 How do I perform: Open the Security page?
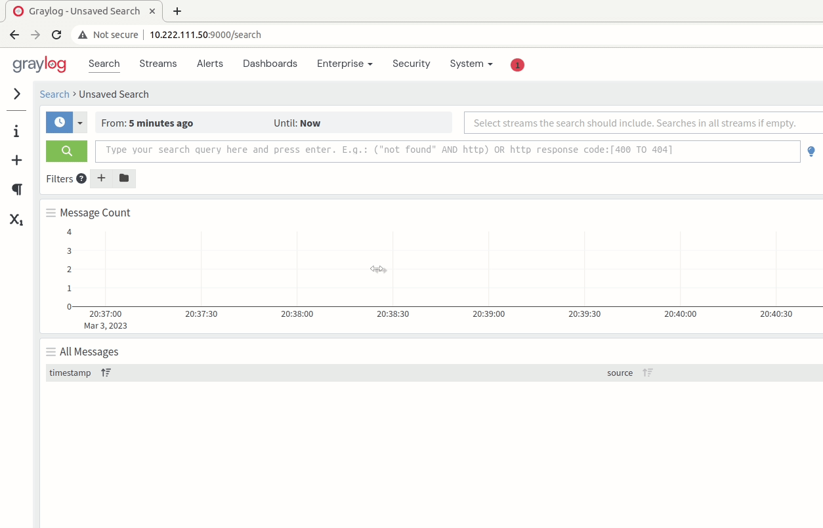pos(411,64)
